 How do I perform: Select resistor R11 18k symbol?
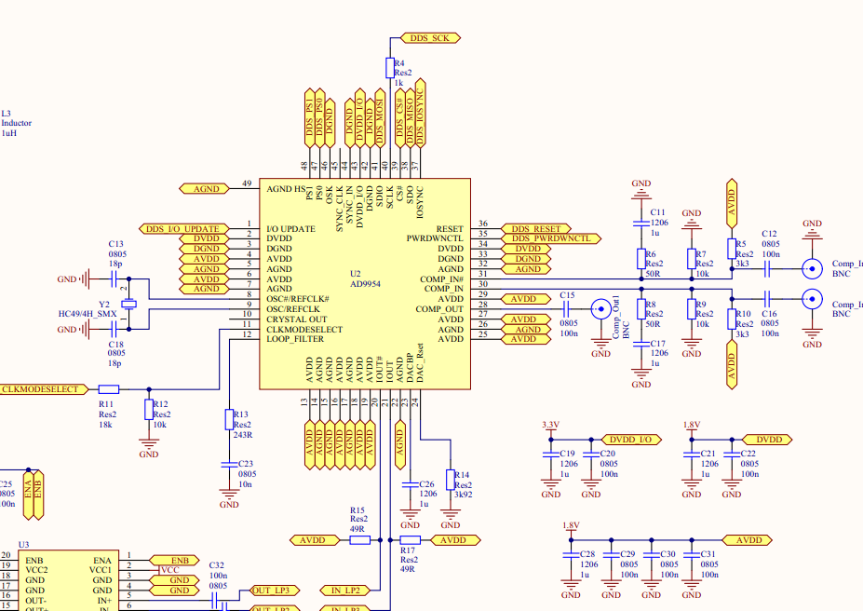pyautogui.click(x=108, y=389)
